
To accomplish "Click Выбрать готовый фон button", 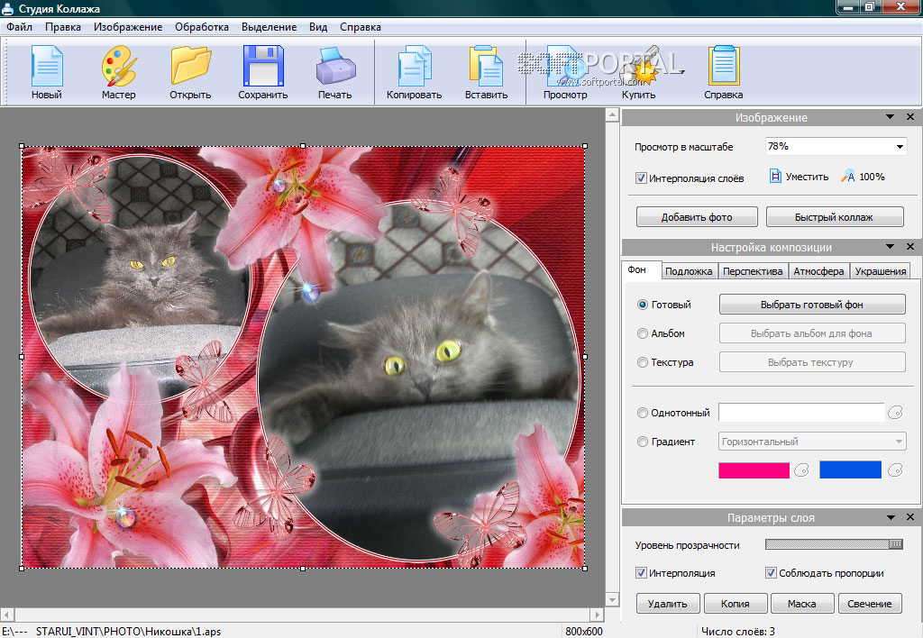I will pyautogui.click(x=812, y=305).
